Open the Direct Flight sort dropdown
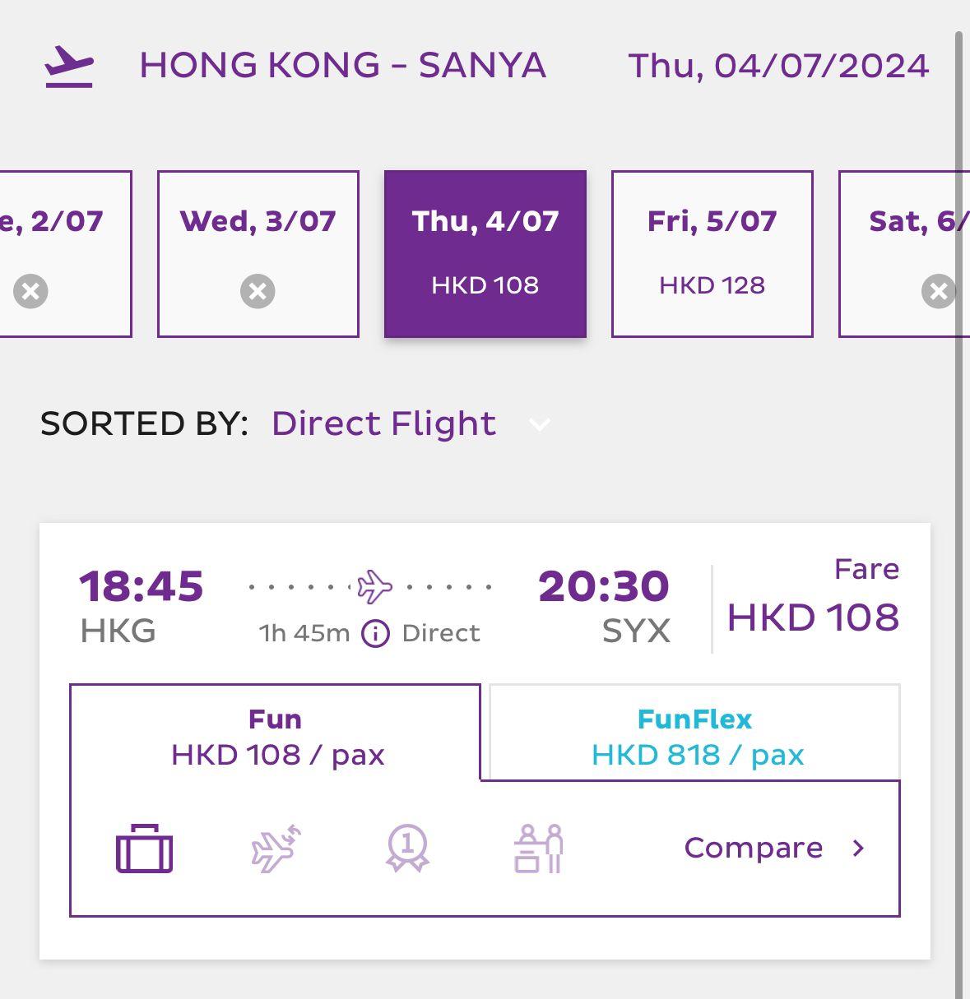Screen dimensions: 970x999 pyautogui.click(x=384, y=424)
